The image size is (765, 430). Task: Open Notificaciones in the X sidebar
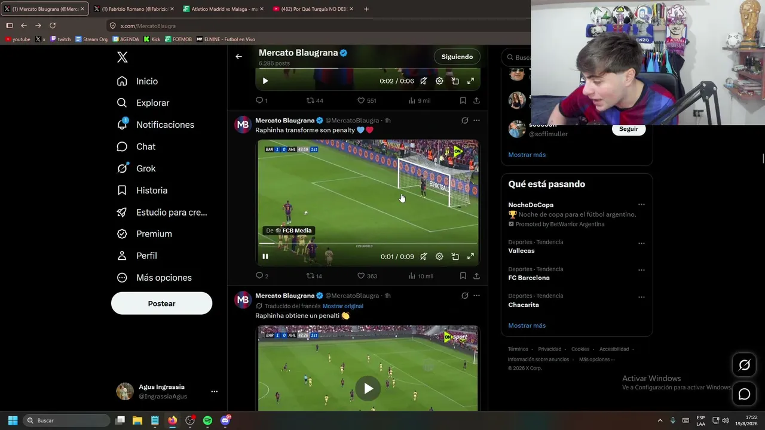[156, 125]
